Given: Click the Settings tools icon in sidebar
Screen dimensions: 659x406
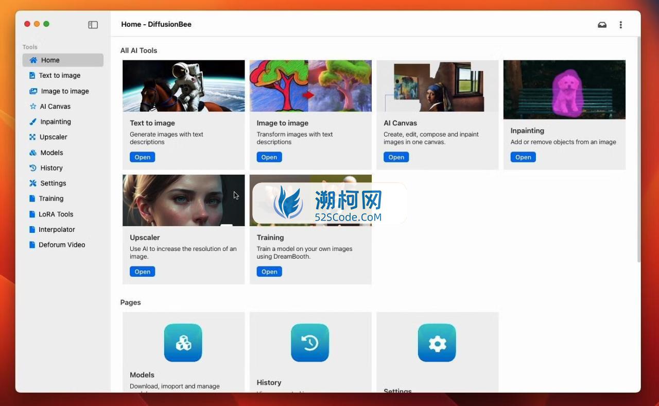Looking at the screenshot, I should [33, 183].
